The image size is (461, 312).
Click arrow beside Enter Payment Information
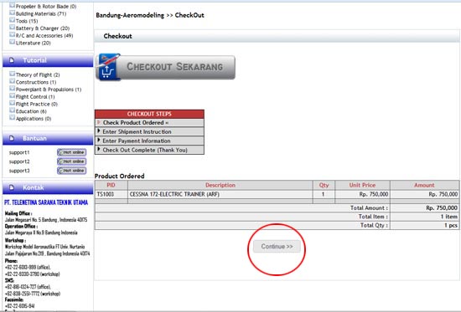pos(99,140)
